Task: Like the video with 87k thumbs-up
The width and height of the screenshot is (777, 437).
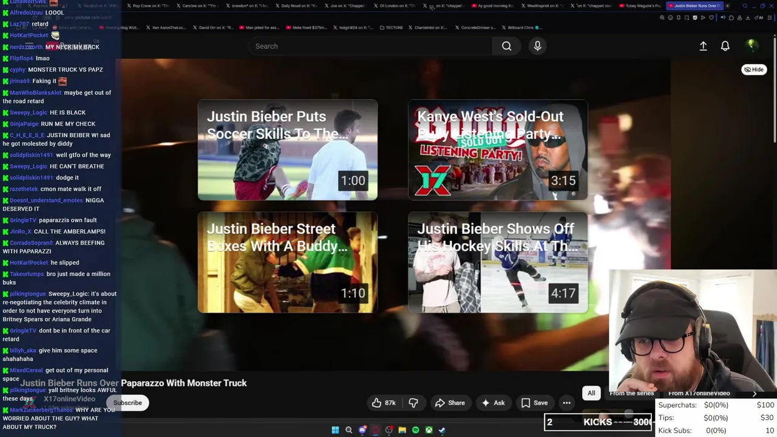Action: [384, 402]
